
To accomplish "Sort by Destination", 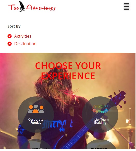I will click(25, 44).
